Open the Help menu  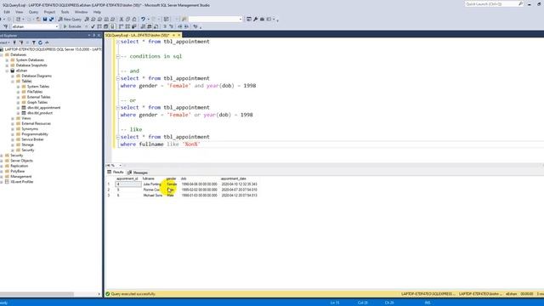[x=97, y=12]
